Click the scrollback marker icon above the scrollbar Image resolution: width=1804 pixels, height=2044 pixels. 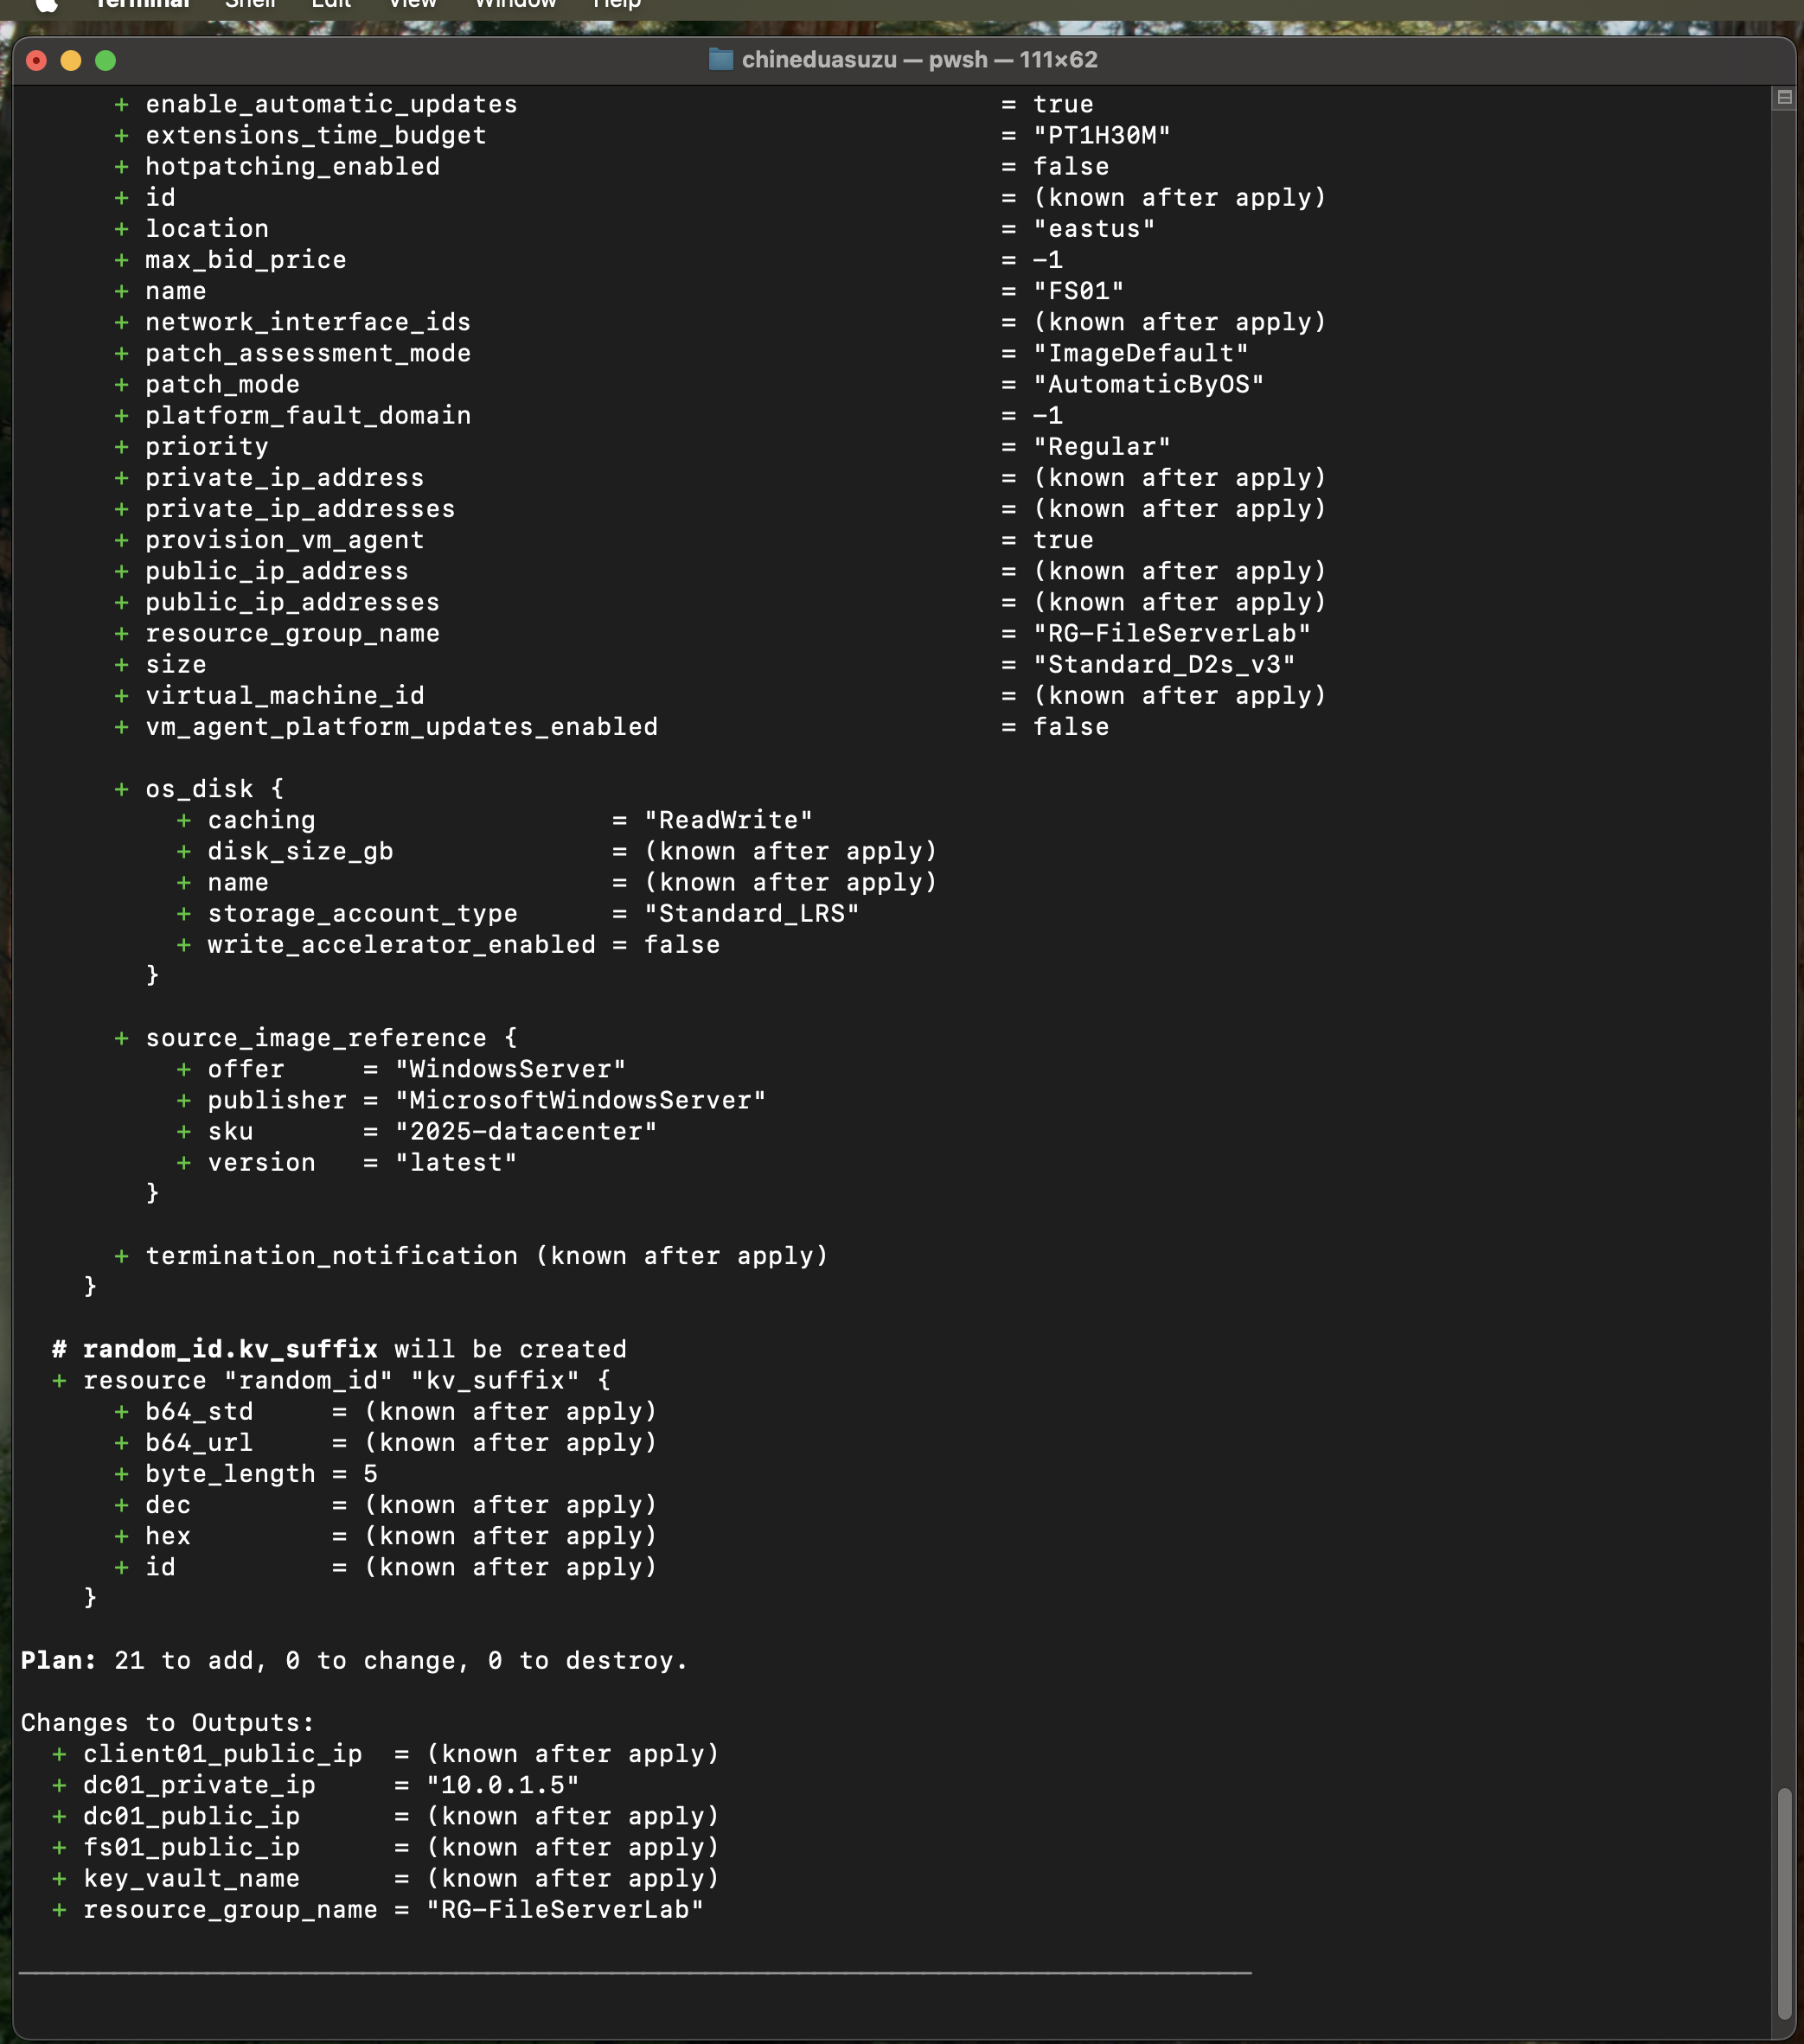click(x=1784, y=97)
